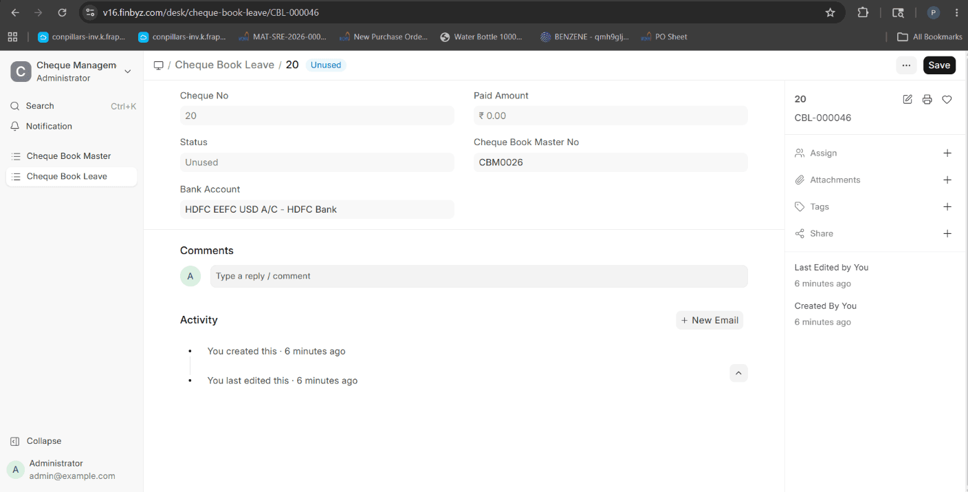Click the browser forward arrow

38,12
